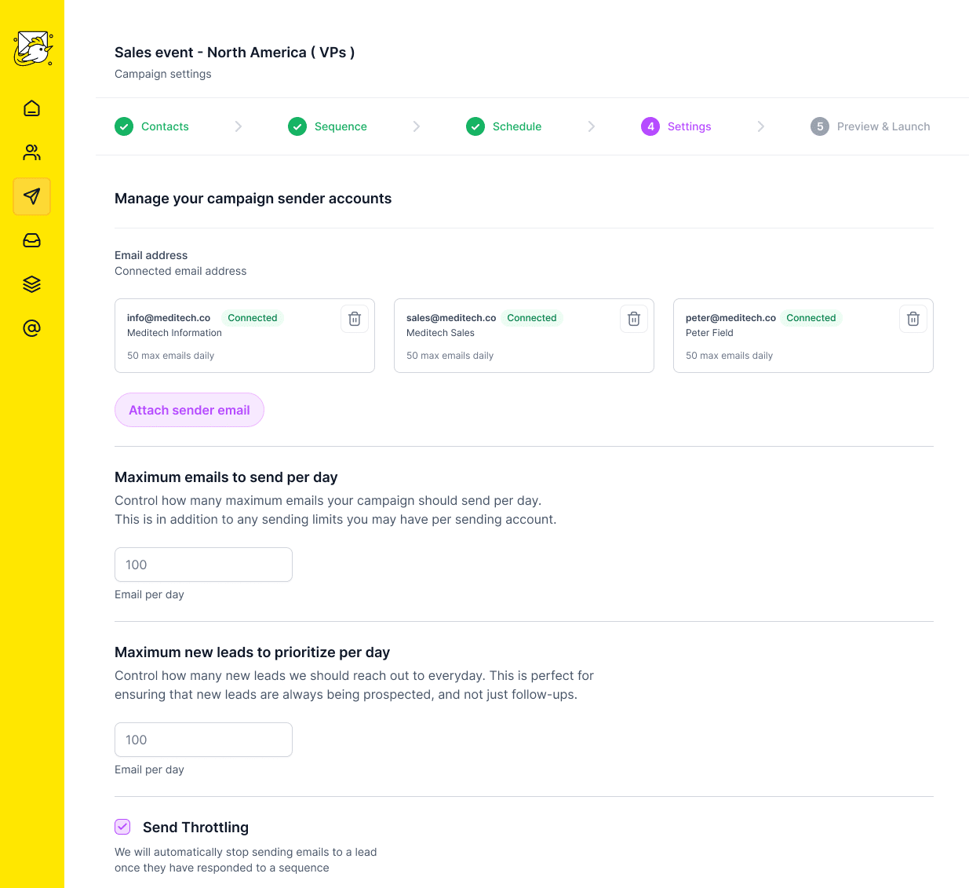Image resolution: width=969 pixels, height=888 pixels.
Task: Click the chevron after the Settings step
Action: tap(760, 126)
